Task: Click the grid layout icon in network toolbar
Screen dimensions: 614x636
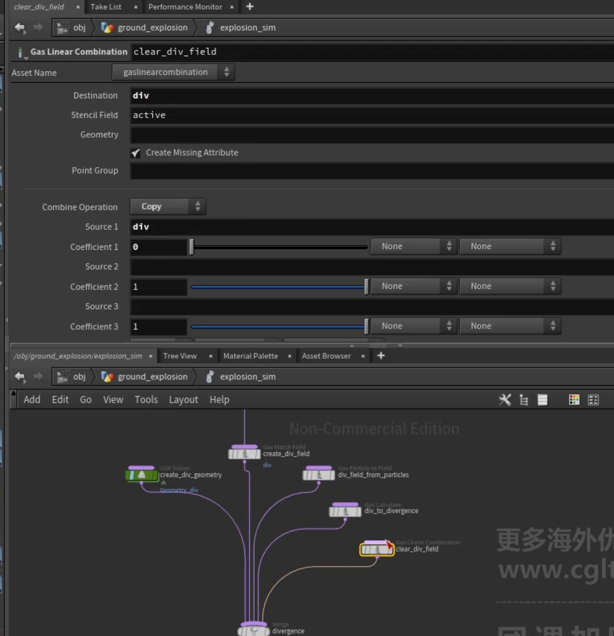Action: pyautogui.click(x=593, y=400)
